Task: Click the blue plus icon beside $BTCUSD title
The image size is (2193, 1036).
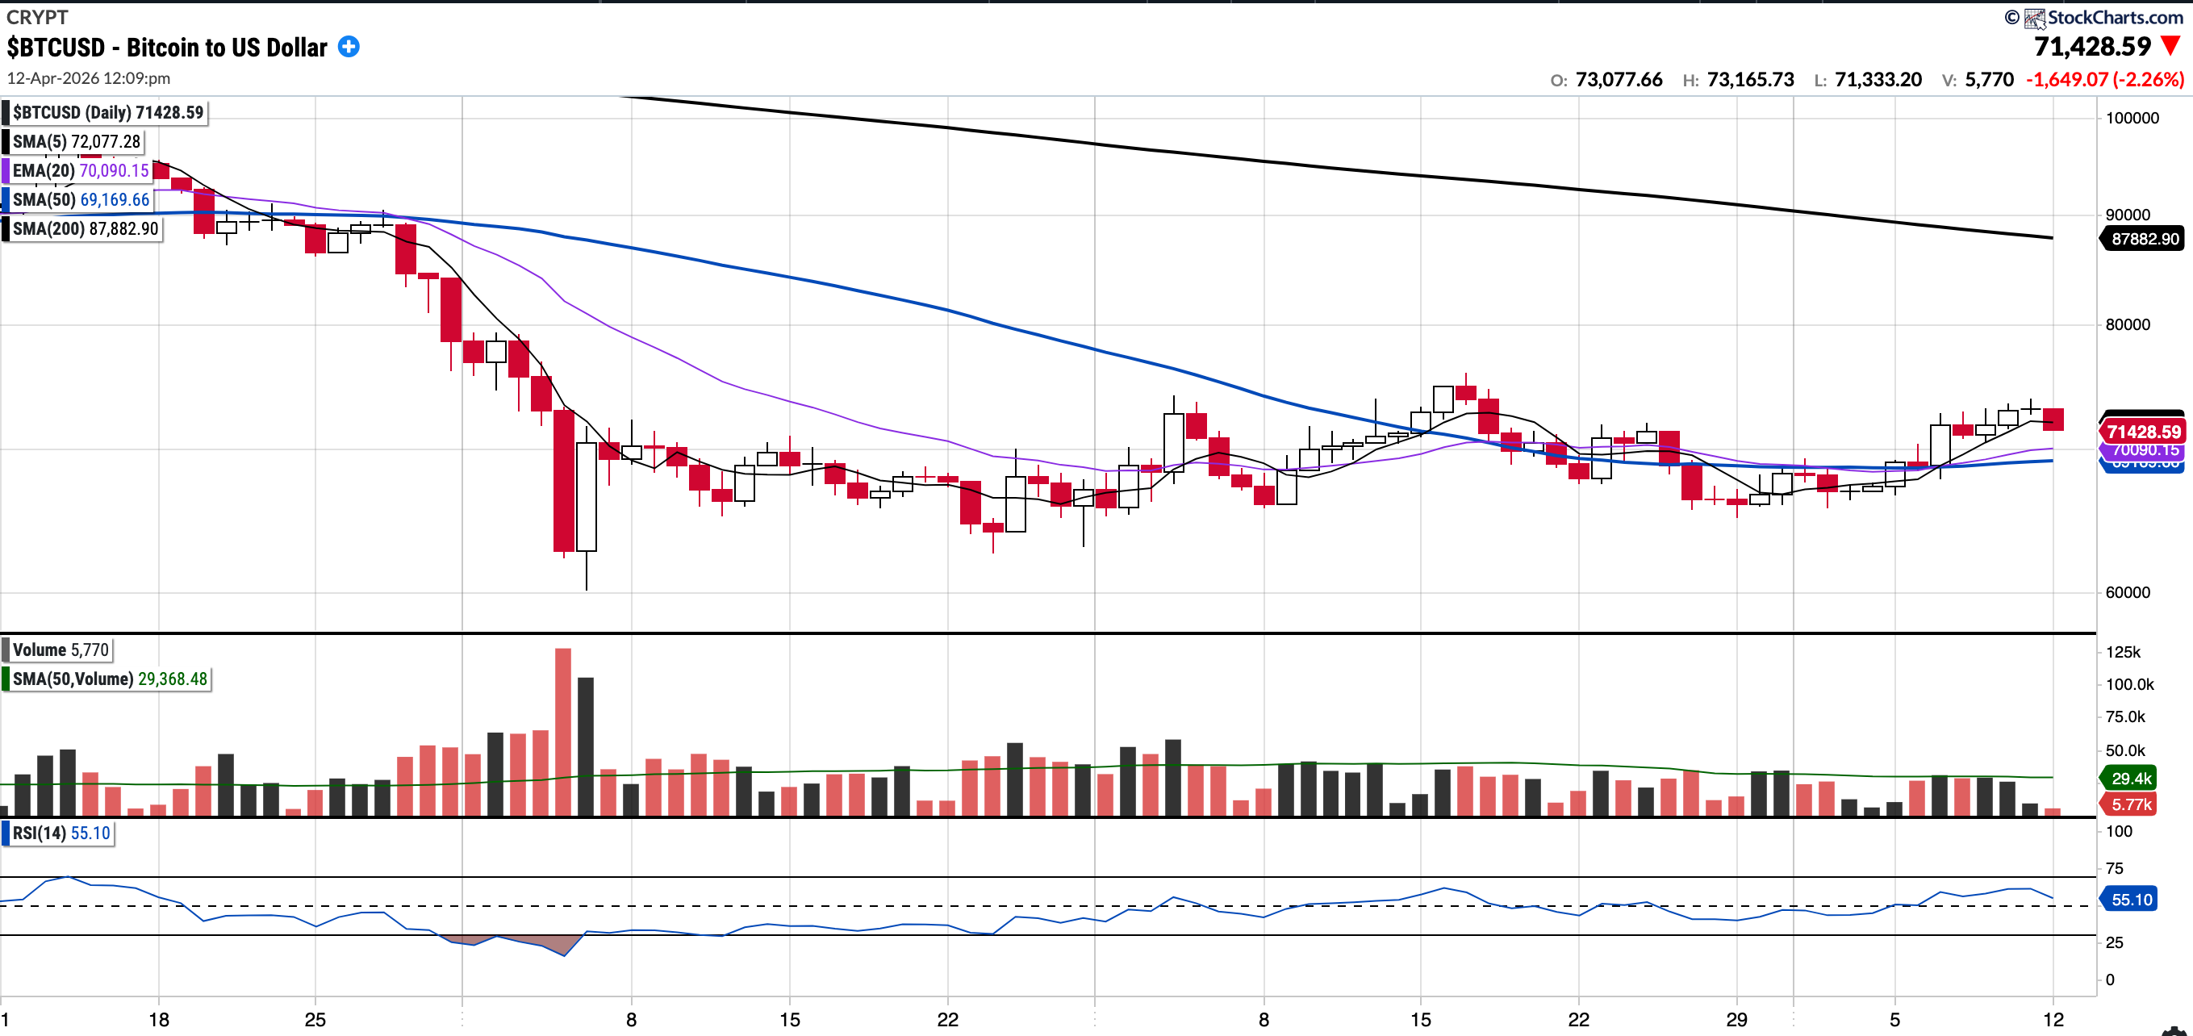Action: 349,47
